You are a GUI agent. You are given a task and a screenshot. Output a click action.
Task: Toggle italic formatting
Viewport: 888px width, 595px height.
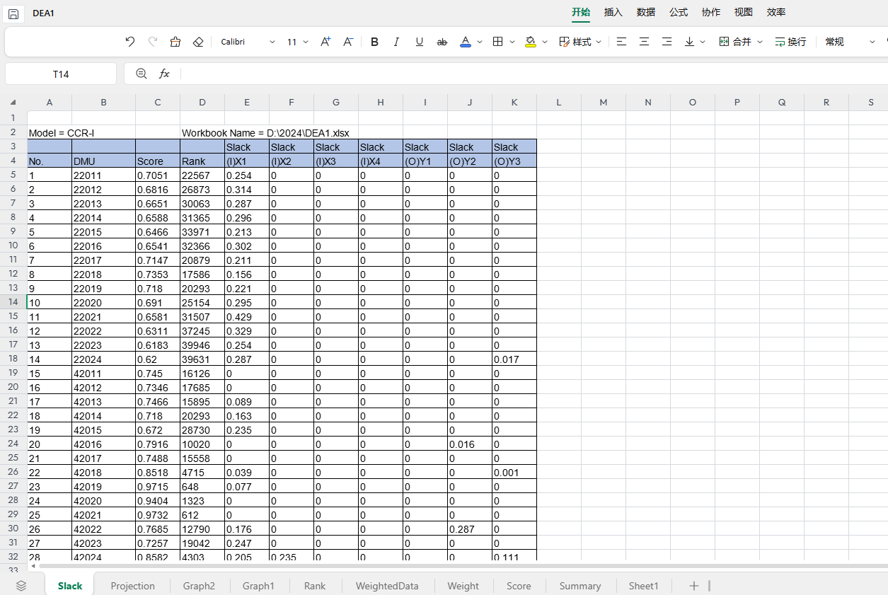point(396,42)
